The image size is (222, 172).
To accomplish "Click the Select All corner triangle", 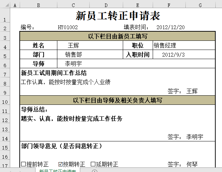I will [x=5, y=6].
